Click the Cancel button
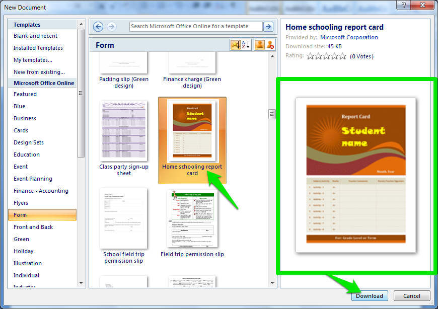Viewport: 438px width, 309px height. tap(412, 296)
